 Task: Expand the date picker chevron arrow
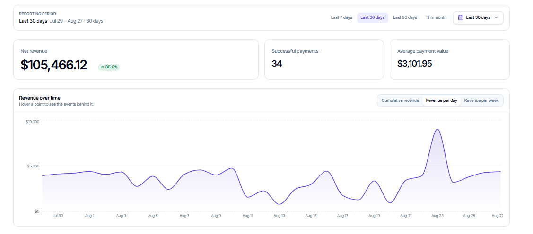pyautogui.click(x=496, y=17)
